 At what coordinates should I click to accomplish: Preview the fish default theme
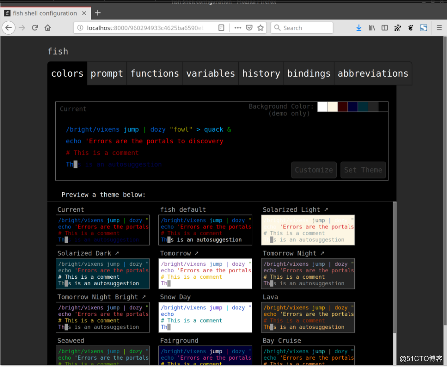(205, 230)
